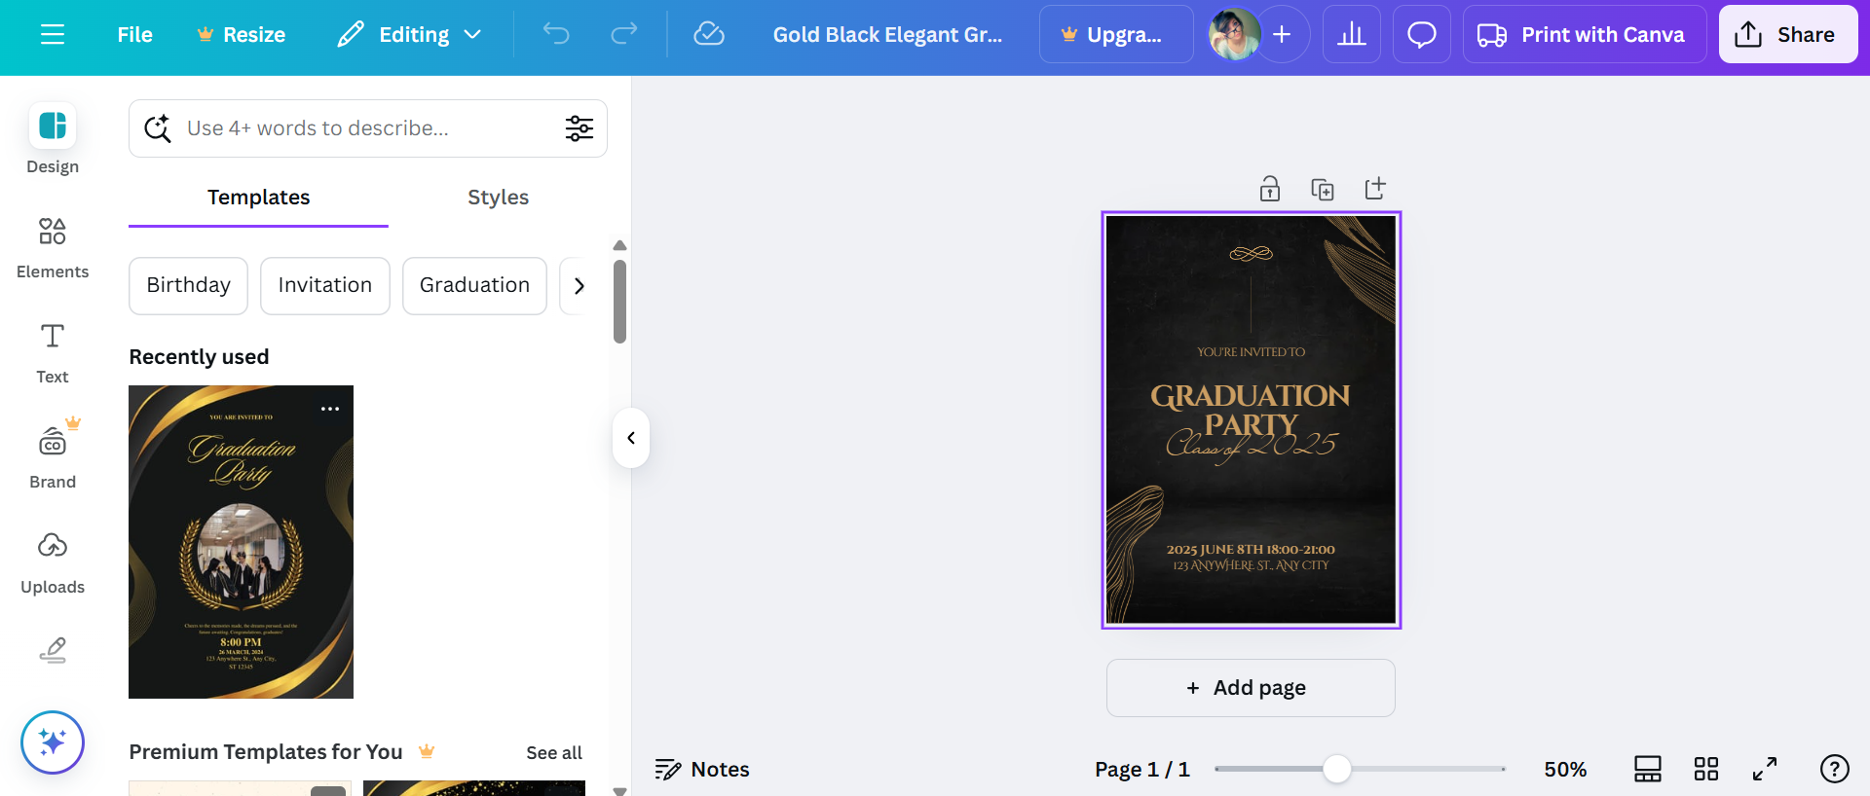
Task: Click the Upgrade button
Action: point(1116,35)
